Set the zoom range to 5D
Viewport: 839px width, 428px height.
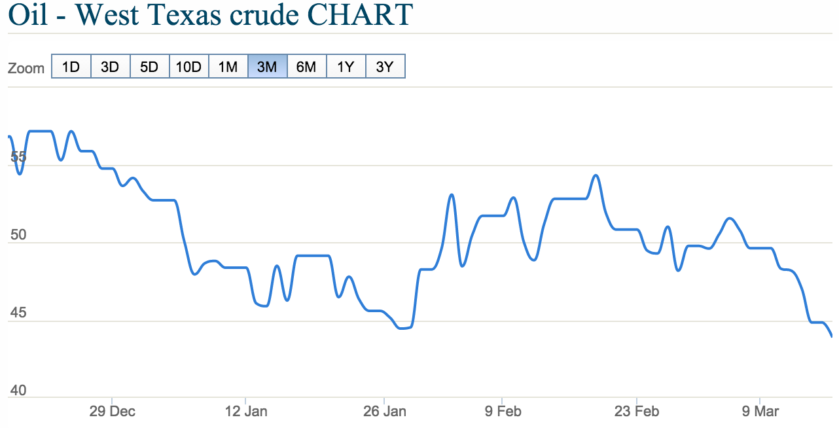coord(149,67)
